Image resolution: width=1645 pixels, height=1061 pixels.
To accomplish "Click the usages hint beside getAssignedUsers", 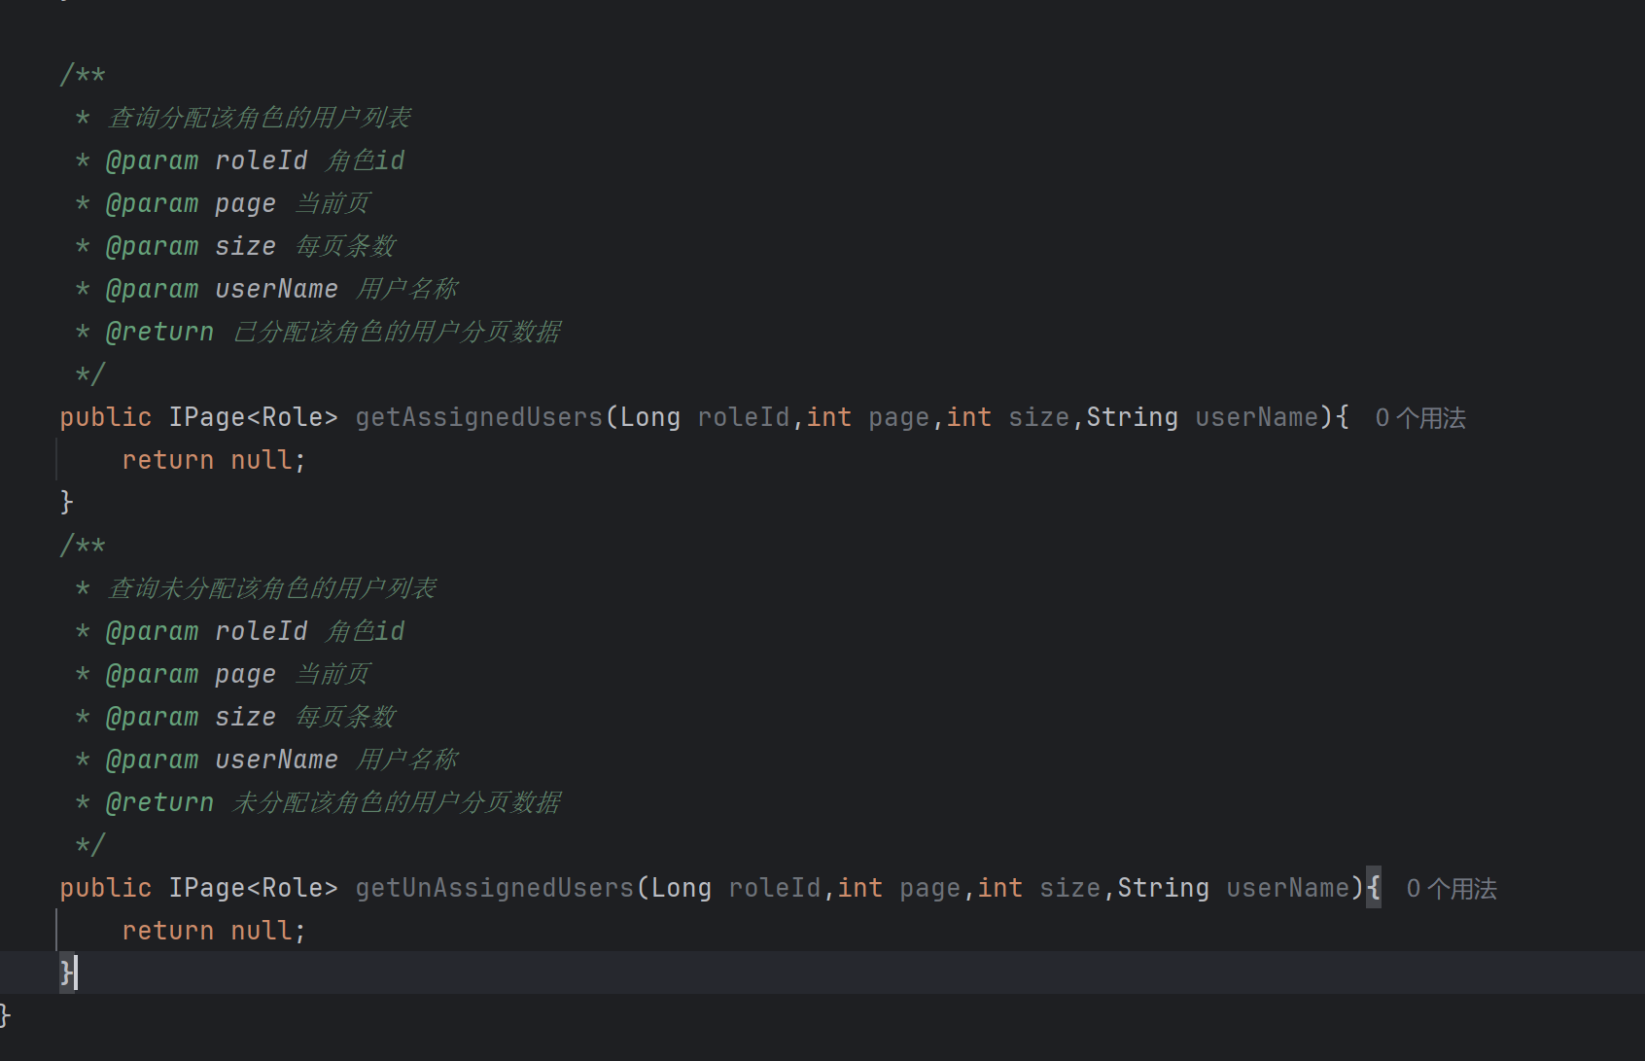I will coord(1419,418).
